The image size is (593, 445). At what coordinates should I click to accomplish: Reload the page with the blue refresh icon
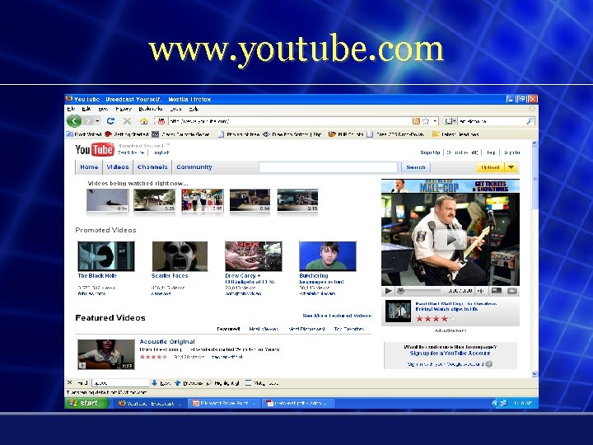(x=110, y=121)
